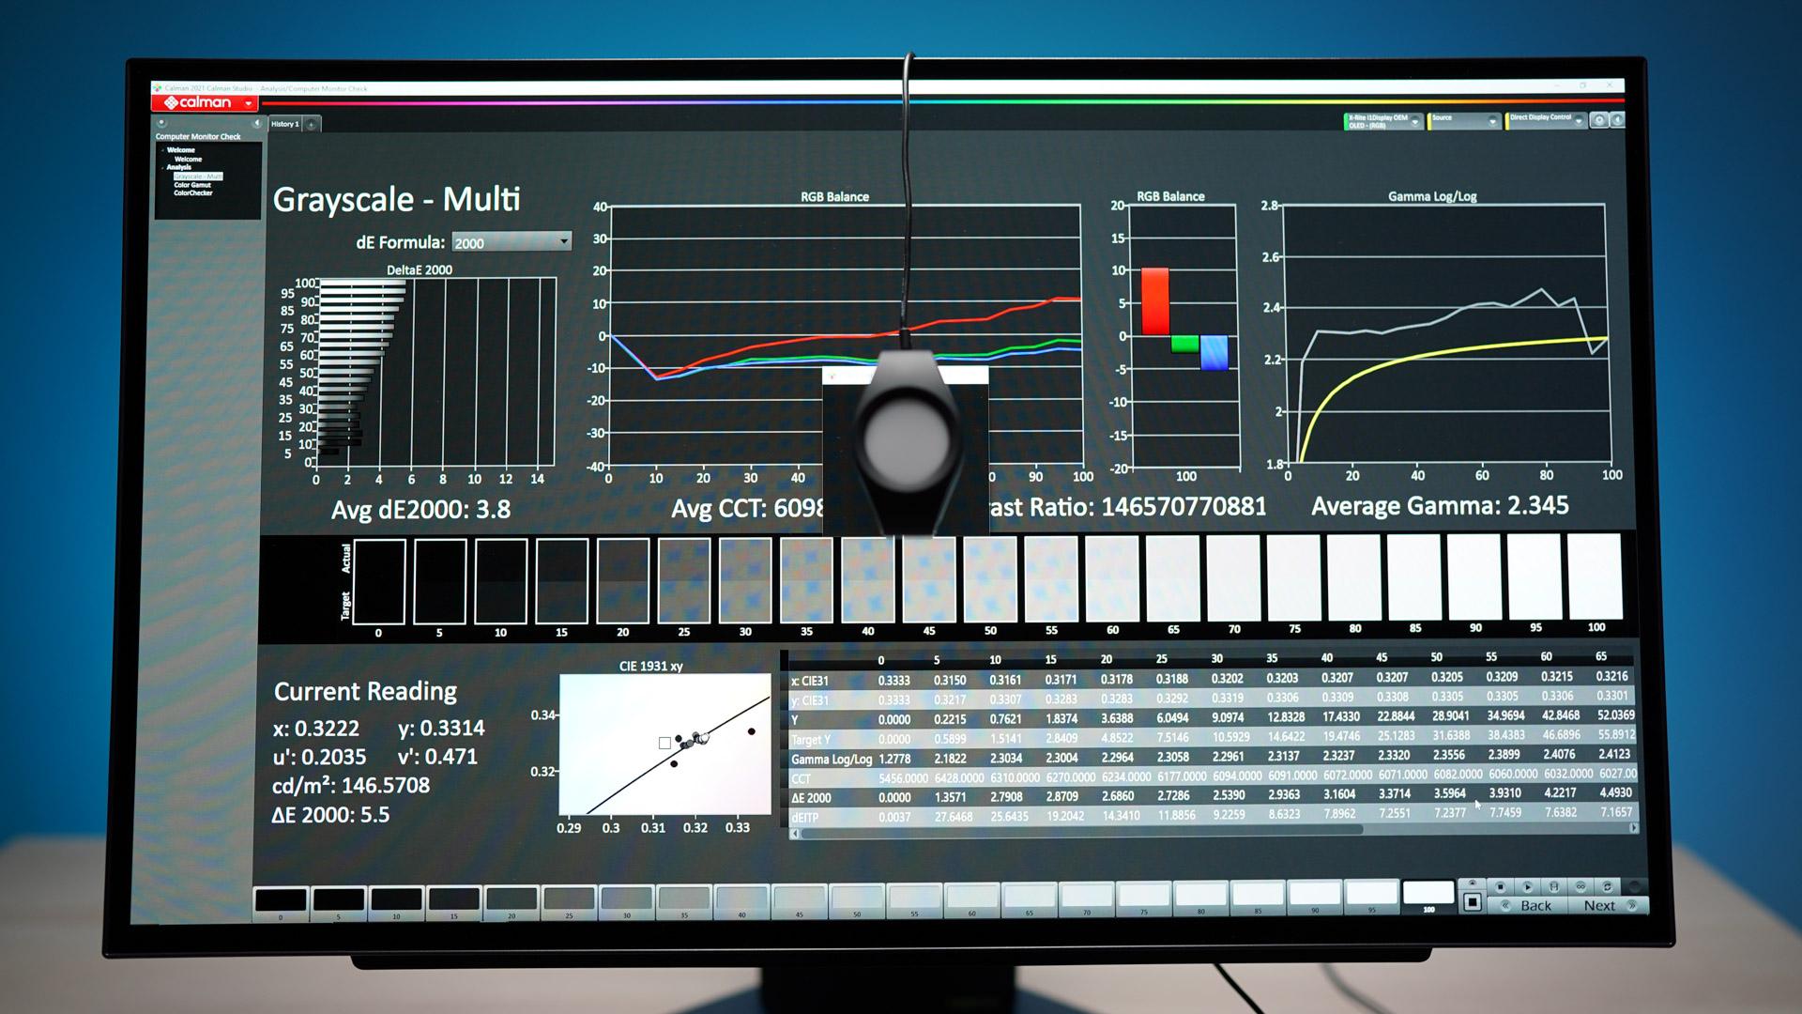Click the collapse-right-panel arrow icon
1802x1014 pixels.
(1617, 120)
